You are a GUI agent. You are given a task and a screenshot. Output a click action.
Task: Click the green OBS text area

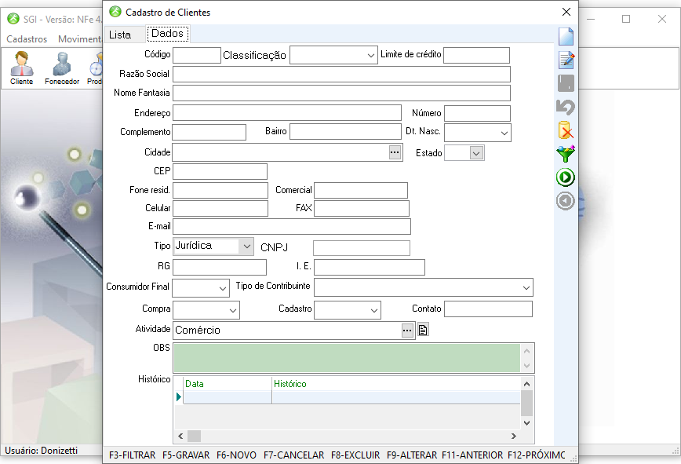pyautogui.click(x=347, y=358)
